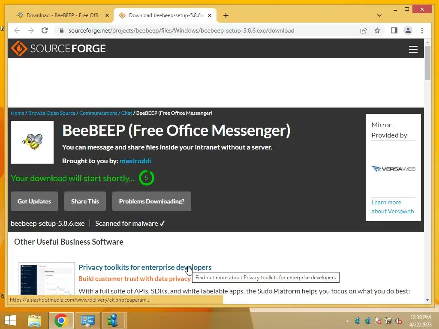Image resolution: width=439 pixels, height=329 pixels.
Task: Click the Get Updates button
Action: pos(34,201)
